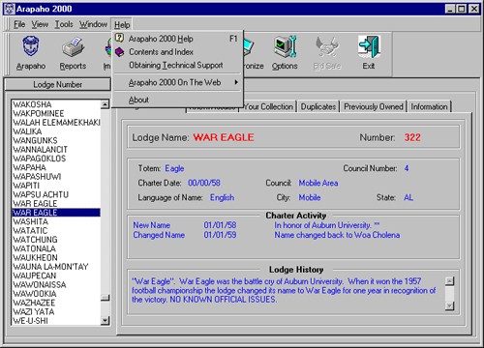This screenshot has width=484, height=348.
Task: Select WAUPECAN in lodge list
Action: [56, 275]
